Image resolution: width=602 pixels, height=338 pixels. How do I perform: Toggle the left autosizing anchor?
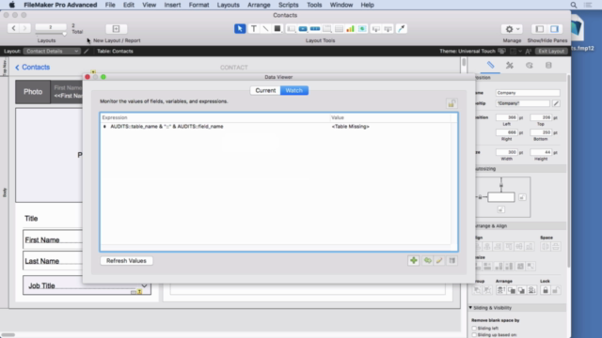coord(480,197)
